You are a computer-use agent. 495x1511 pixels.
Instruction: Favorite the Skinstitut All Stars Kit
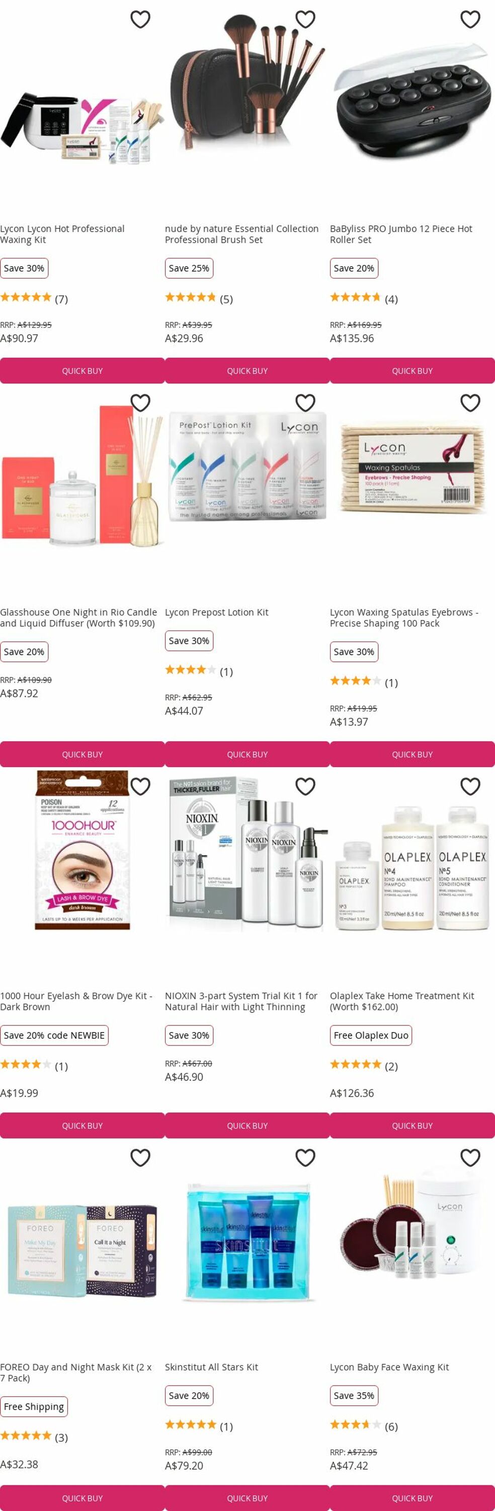[x=305, y=1158]
